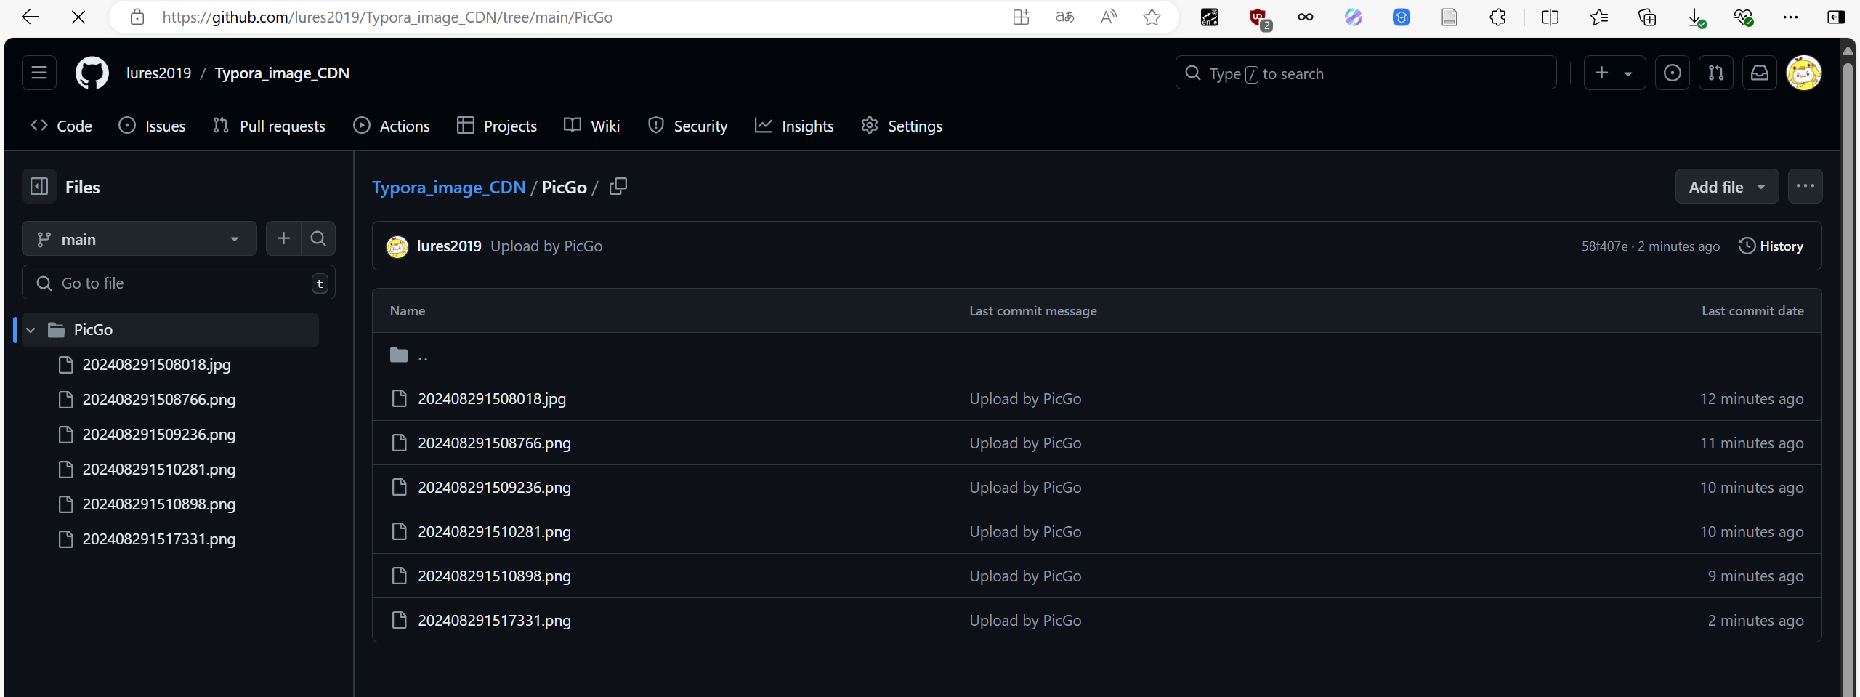Focus the Go to file input

coord(179,283)
